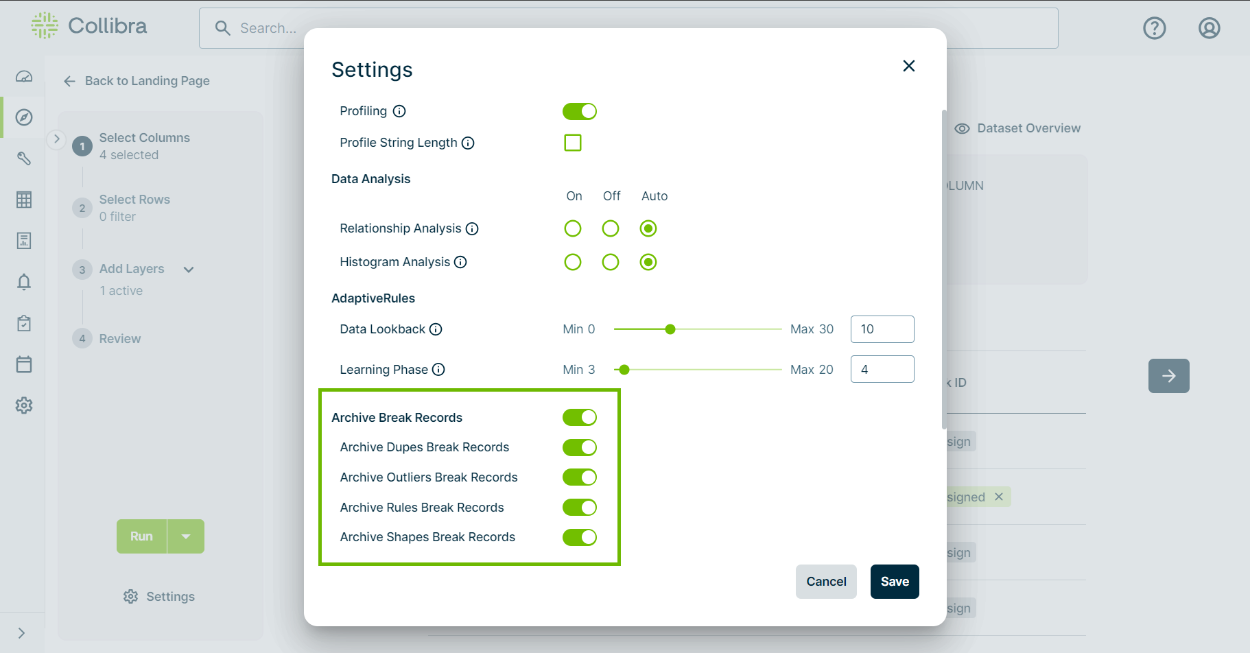Click the compass explorer sidebar icon
The height and width of the screenshot is (653, 1250).
click(x=24, y=117)
